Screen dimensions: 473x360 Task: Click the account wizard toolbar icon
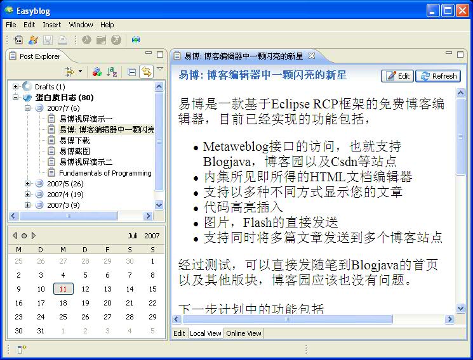coord(33,40)
